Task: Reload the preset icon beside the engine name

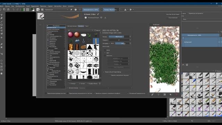Action: click(x=101, y=18)
